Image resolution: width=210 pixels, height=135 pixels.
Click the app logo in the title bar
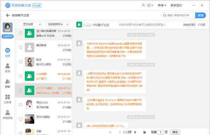click(x=8, y=5)
